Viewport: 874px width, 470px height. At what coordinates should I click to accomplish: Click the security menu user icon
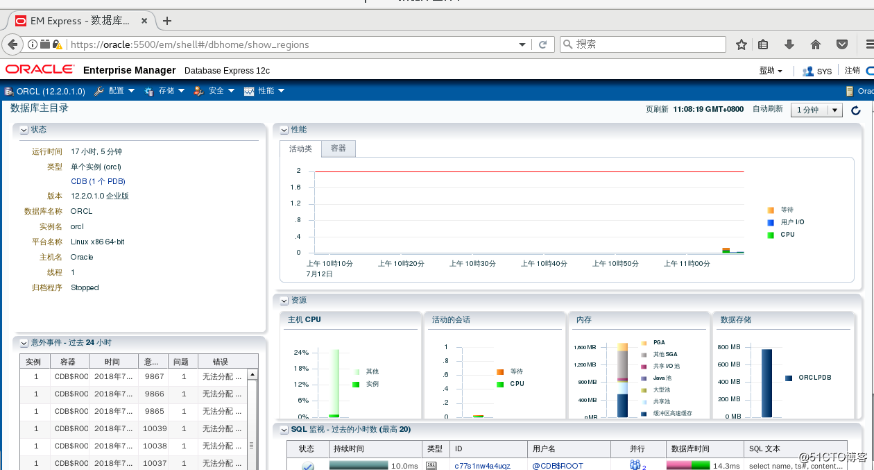pos(199,91)
